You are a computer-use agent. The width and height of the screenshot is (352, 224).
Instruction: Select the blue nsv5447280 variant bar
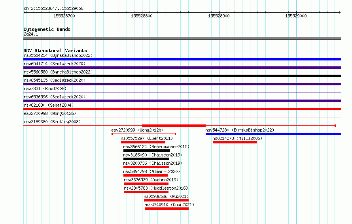[x=273, y=134]
